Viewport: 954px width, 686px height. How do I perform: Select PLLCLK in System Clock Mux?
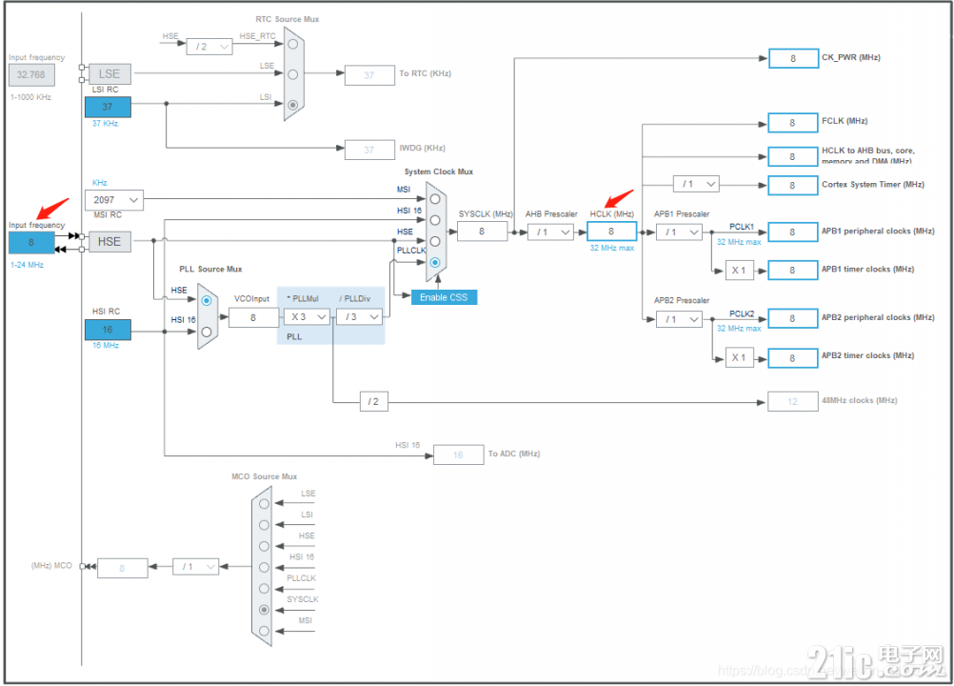pyautogui.click(x=435, y=262)
